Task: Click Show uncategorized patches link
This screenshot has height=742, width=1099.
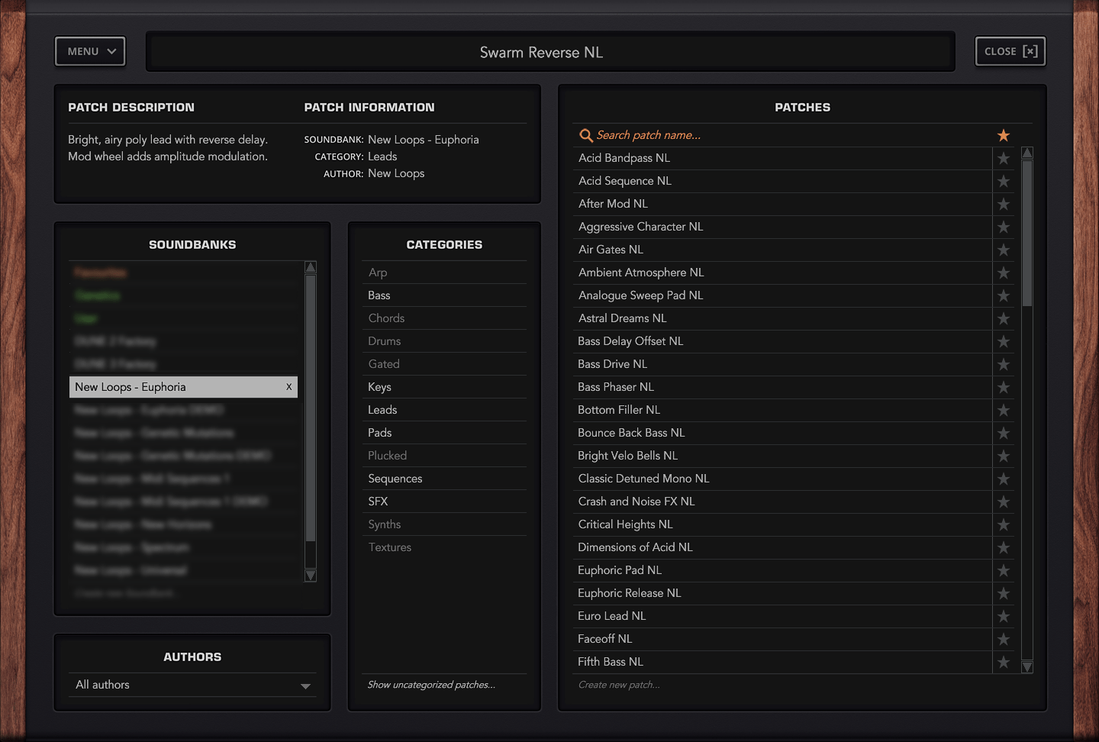Action: coord(433,685)
